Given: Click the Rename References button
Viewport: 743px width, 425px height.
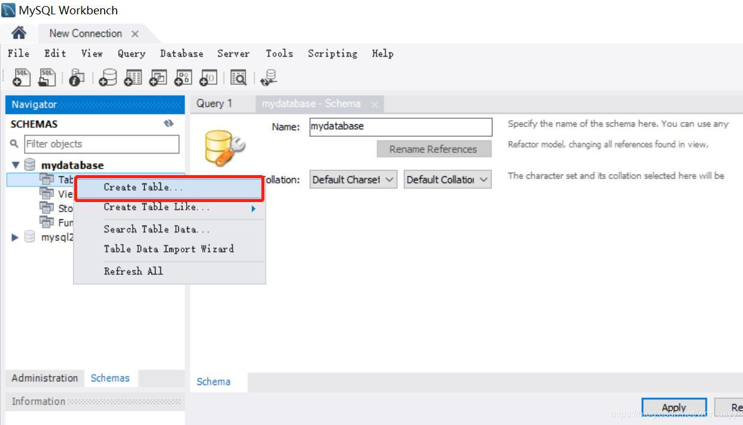Looking at the screenshot, I should pyautogui.click(x=434, y=149).
